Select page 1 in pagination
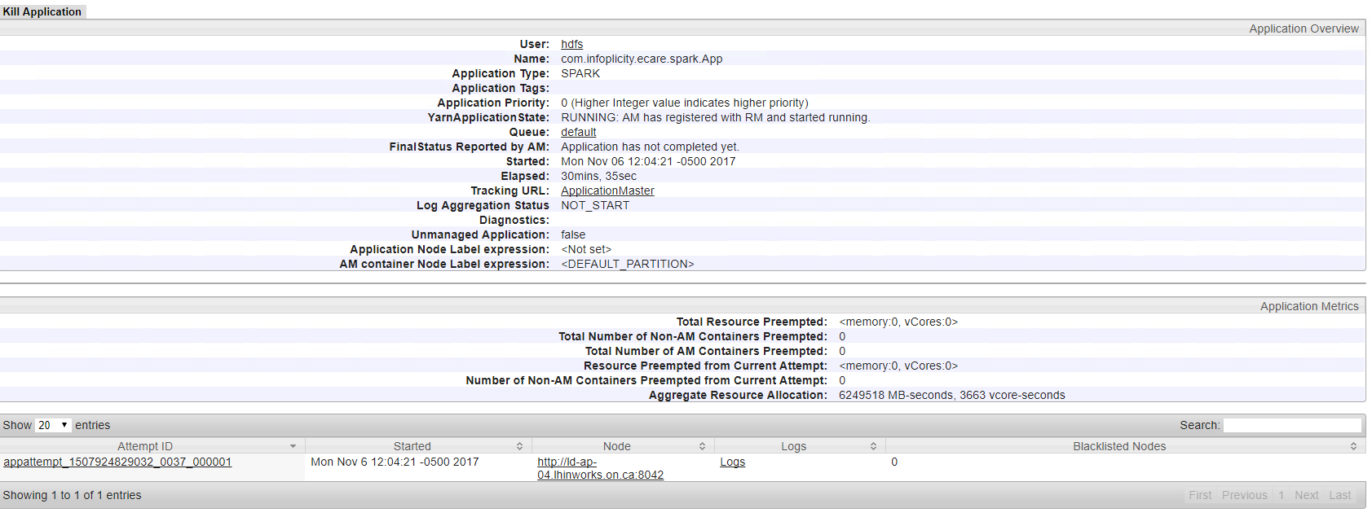Image resolution: width=1372 pixels, height=517 pixels. (1282, 495)
